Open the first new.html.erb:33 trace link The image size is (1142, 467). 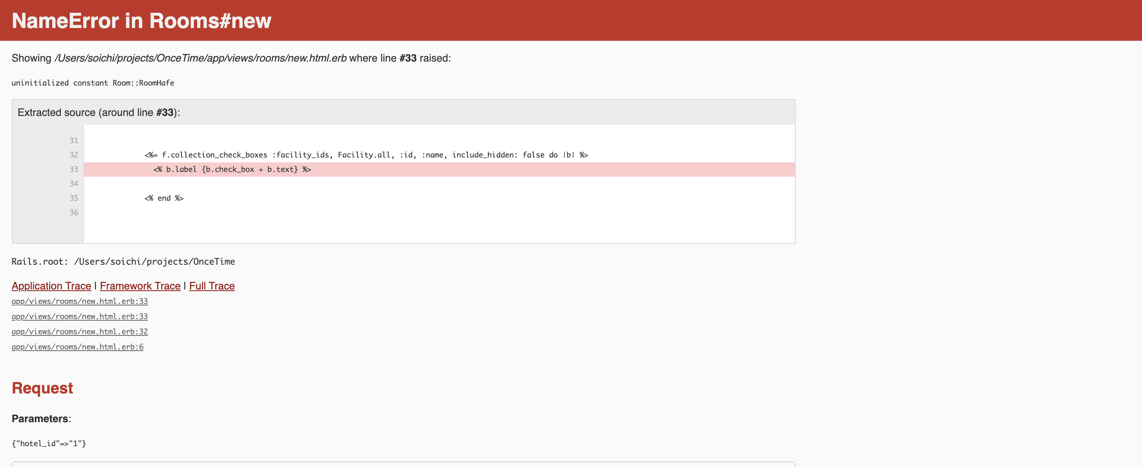(79, 301)
